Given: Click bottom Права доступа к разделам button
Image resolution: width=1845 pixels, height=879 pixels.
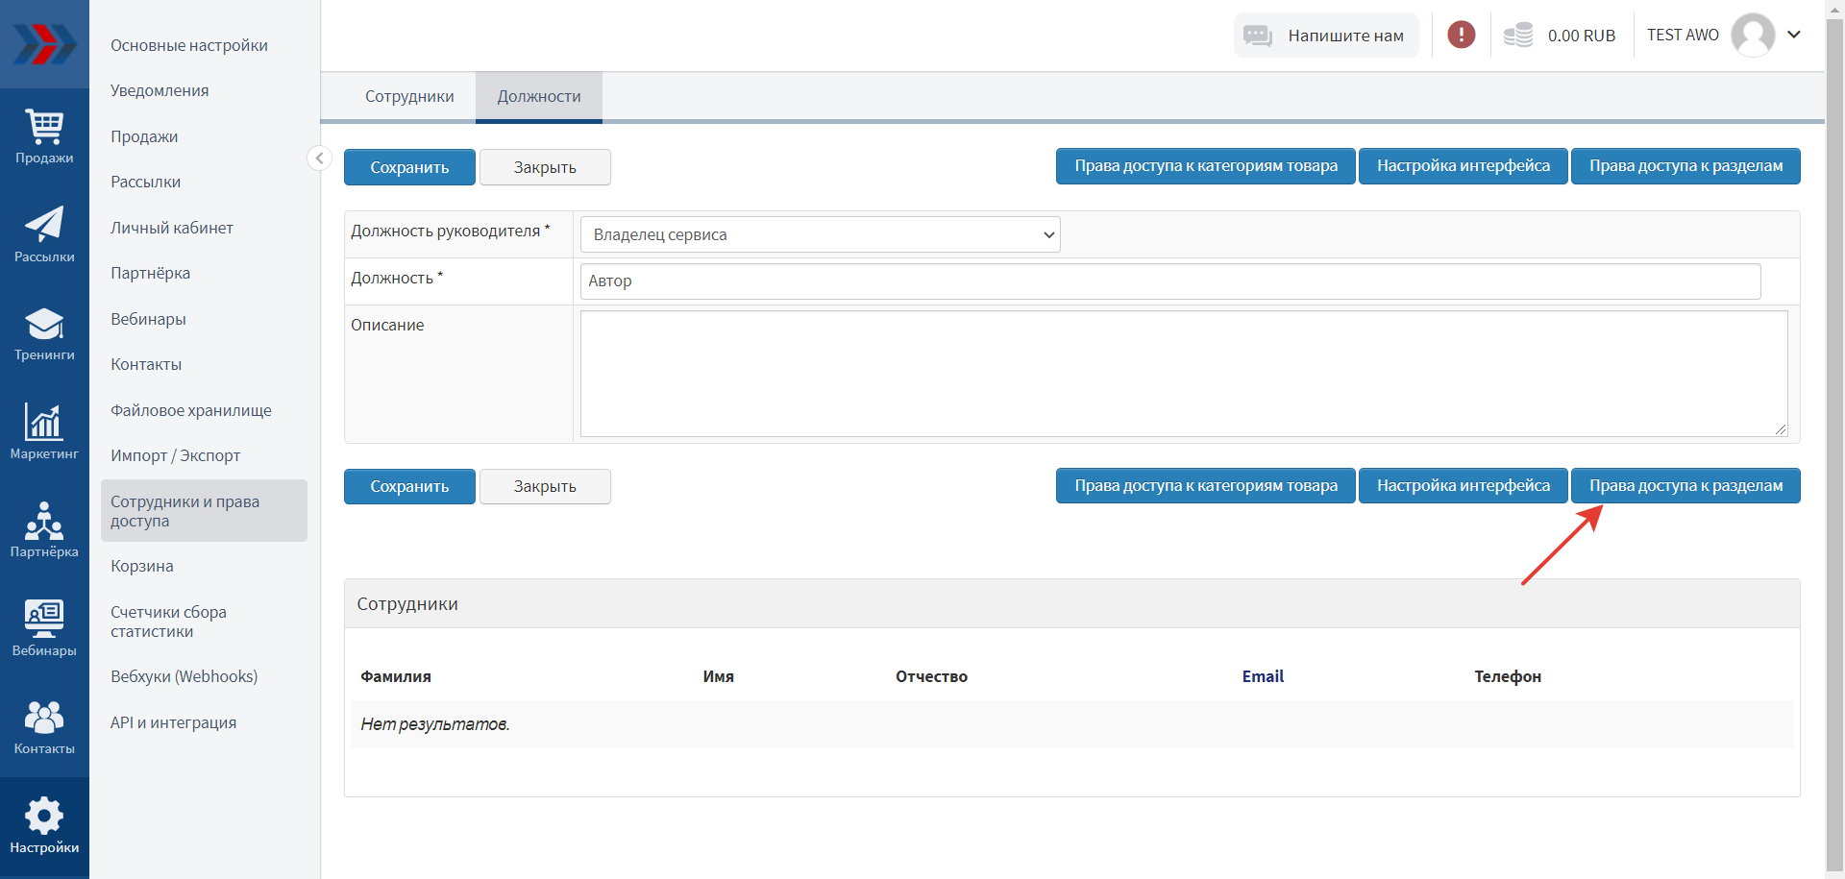Looking at the screenshot, I should [x=1685, y=486].
